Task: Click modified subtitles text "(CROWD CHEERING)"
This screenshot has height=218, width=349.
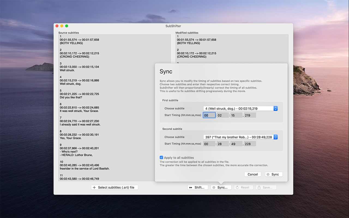Action: pyautogui.click(x=192, y=57)
